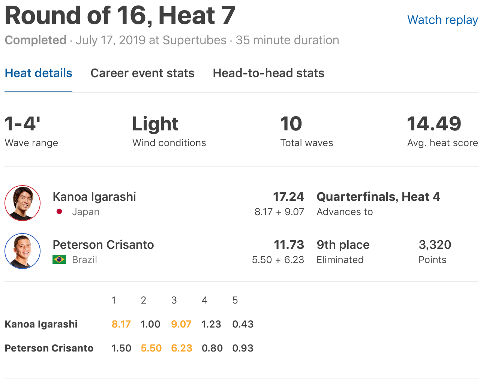The width and height of the screenshot is (489, 383).
Task: Click the Brazil flag icon
Action: coord(59,259)
